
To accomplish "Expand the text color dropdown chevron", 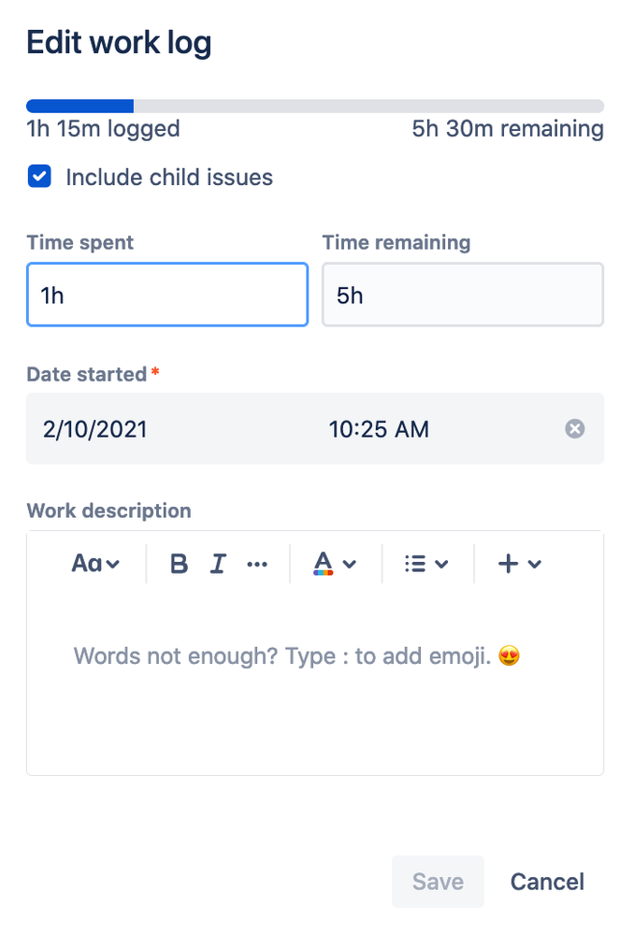I will click(x=350, y=564).
